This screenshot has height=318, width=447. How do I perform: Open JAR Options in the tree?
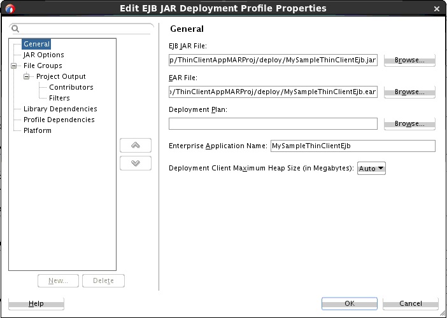tap(43, 55)
